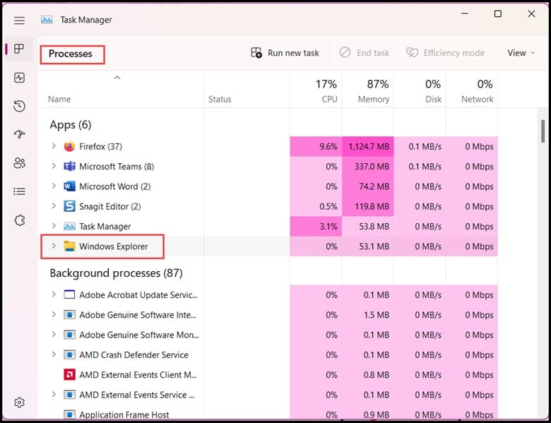Click Firefox memory value 1,124.7 MB
The height and width of the screenshot is (423, 551).
pos(367,146)
